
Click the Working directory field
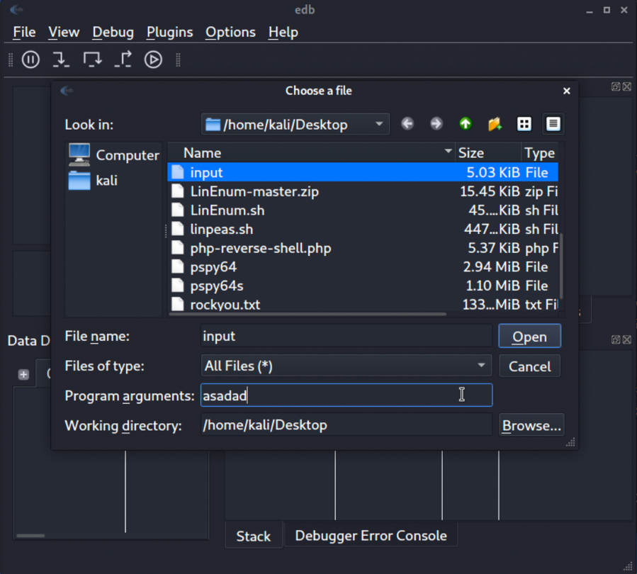pos(346,425)
